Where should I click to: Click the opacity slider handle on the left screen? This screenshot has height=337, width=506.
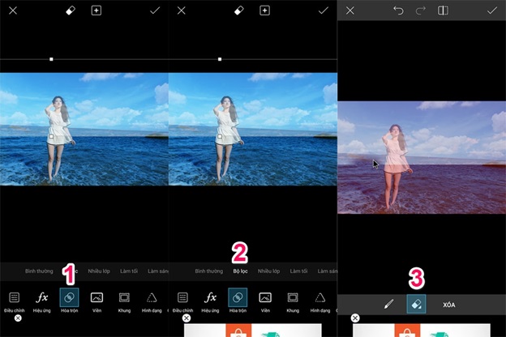tap(51, 59)
